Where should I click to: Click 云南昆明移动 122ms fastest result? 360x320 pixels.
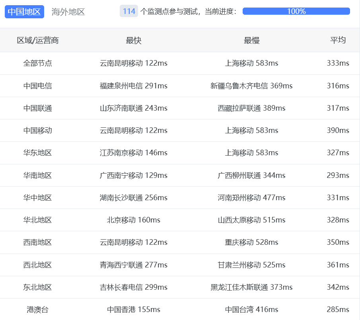pos(132,63)
